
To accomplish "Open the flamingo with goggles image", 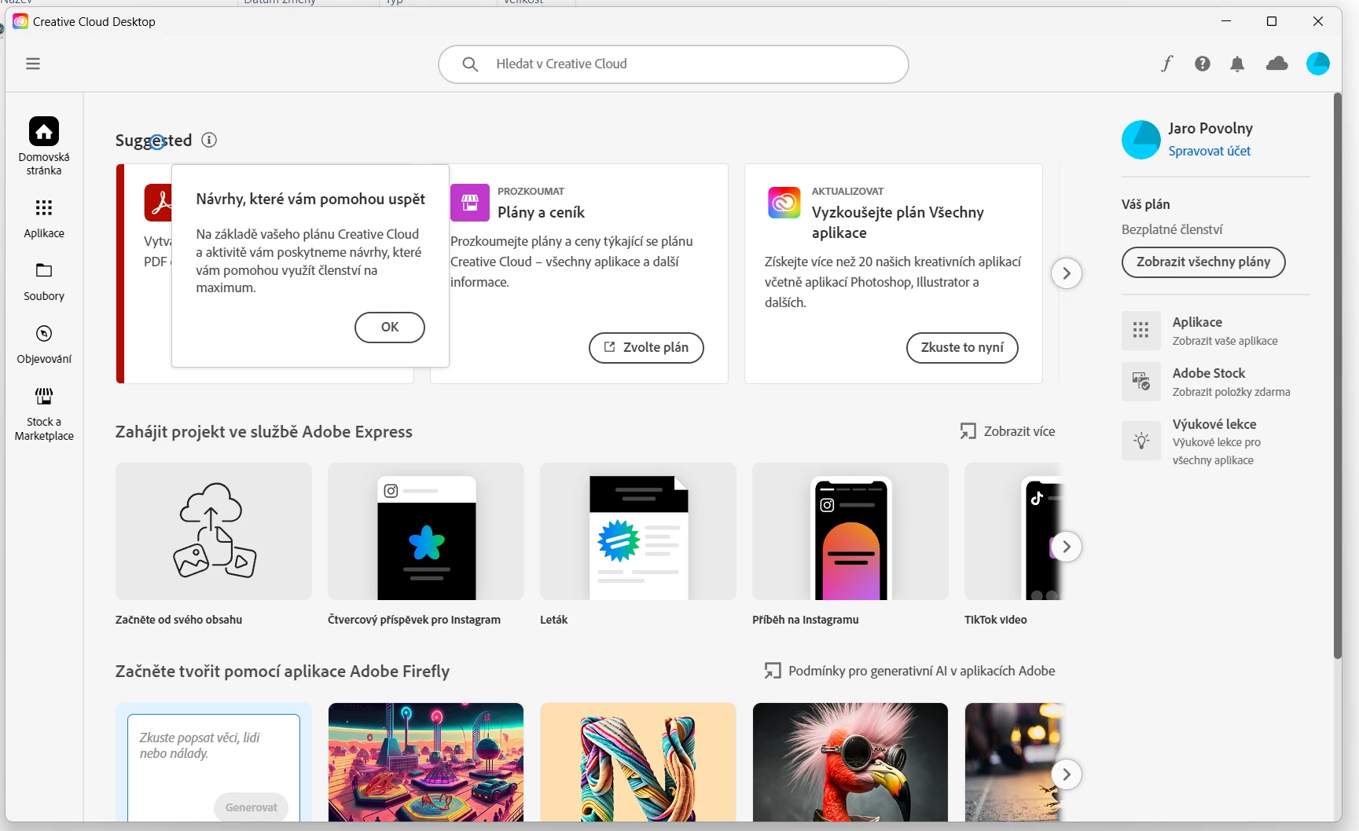I will coord(850,762).
